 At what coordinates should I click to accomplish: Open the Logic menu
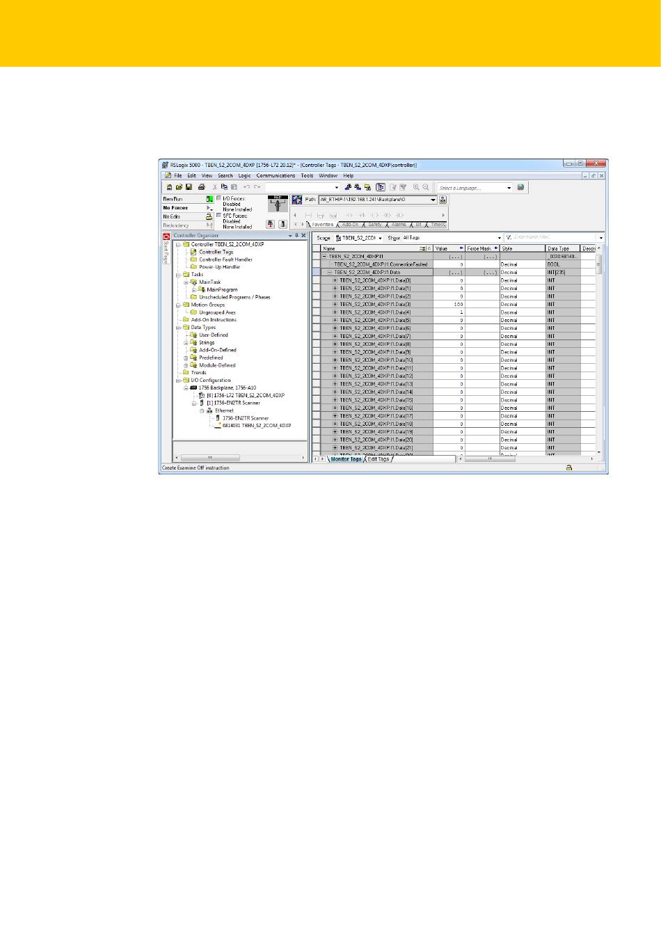(244, 176)
